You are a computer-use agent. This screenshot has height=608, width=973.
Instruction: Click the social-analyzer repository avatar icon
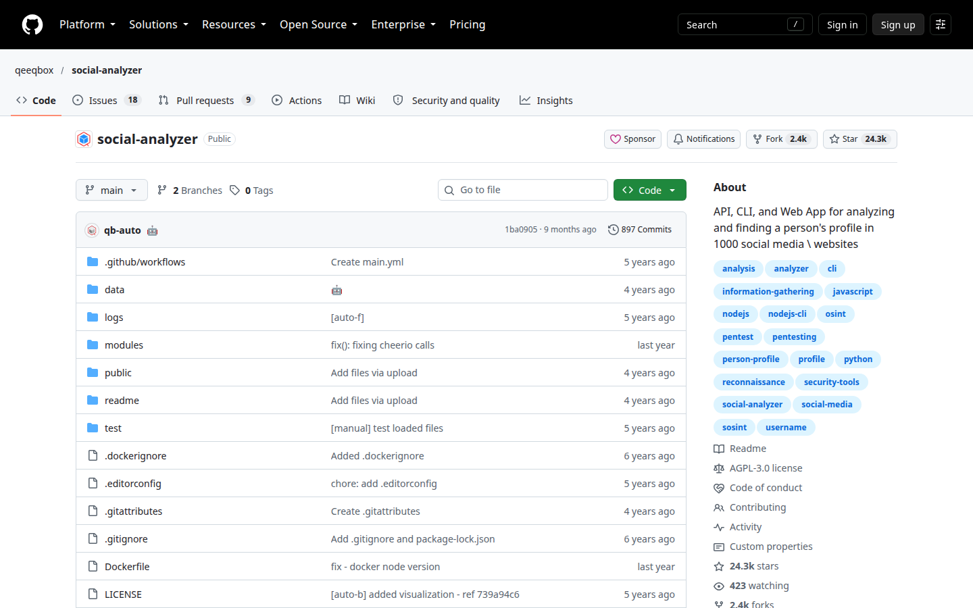pos(84,139)
